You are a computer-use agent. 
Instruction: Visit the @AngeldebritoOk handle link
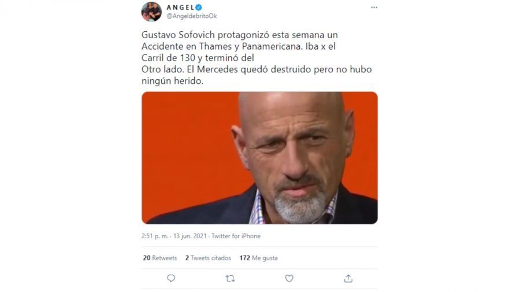coord(191,16)
